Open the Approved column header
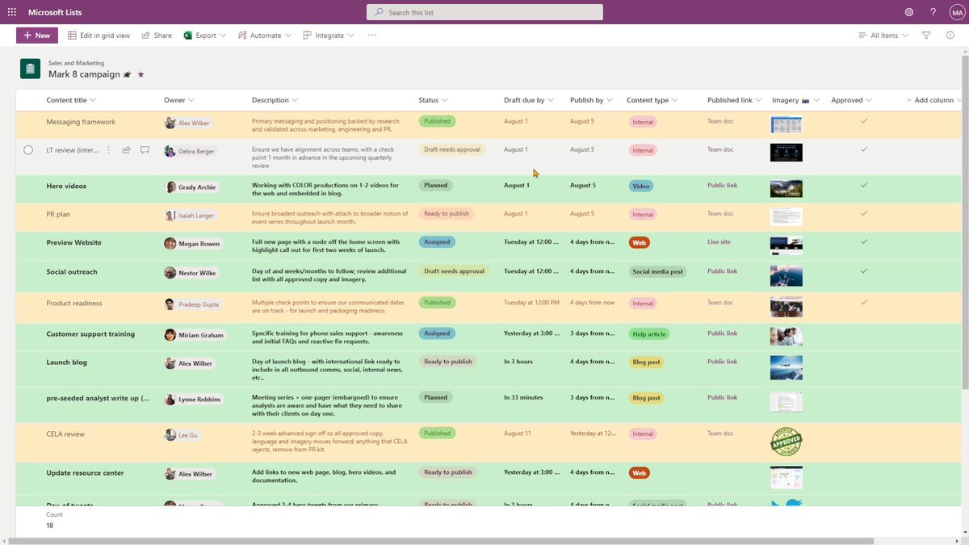The width and height of the screenshot is (969, 545). (x=852, y=100)
